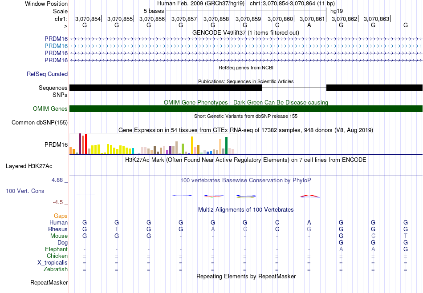Screen dimensions: 423x293
Task: Click the H3K27Ac Mark track title
Action: pos(246,160)
